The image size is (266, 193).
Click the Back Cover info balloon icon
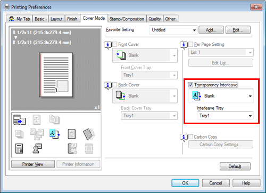(107, 85)
